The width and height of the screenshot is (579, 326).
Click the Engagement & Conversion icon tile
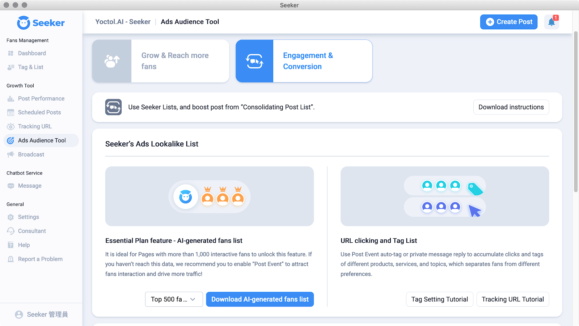[x=254, y=61]
